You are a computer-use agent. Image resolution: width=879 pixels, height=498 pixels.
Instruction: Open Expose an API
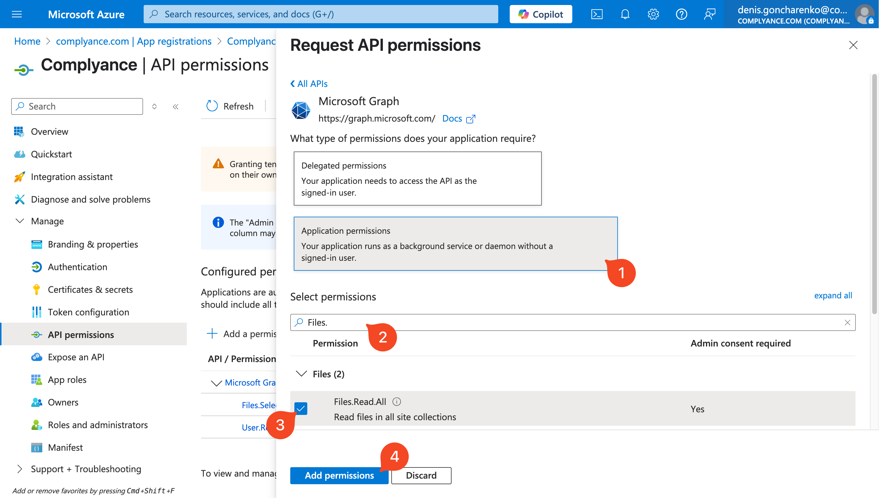(76, 357)
